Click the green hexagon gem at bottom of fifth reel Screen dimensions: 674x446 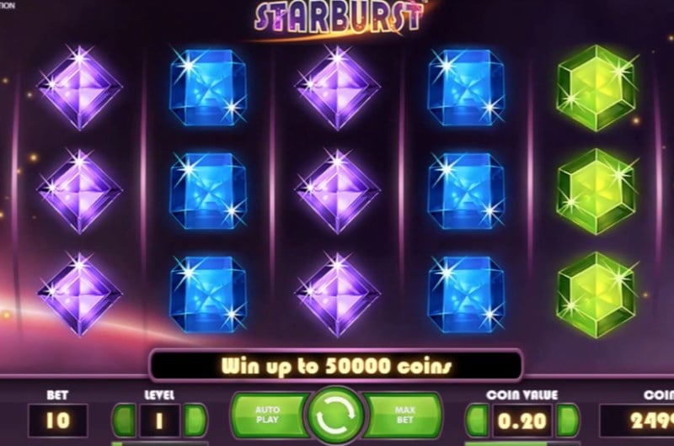point(596,295)
